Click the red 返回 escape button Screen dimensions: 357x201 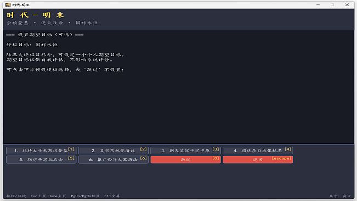(x=258, y=159)
